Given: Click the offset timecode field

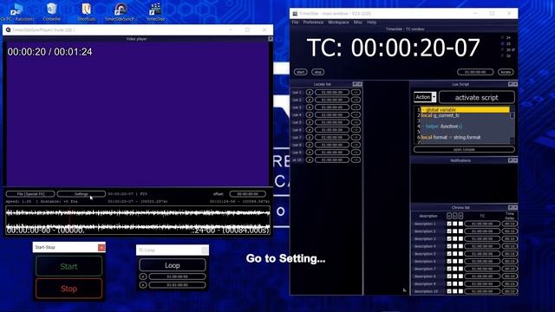Looking at the screenshot, I should (247, 194).
